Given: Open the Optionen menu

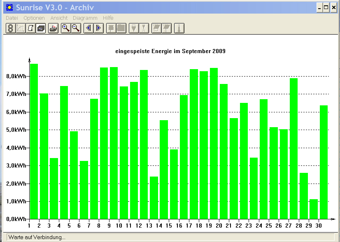Looking at the screenshot, I should 34,18.
